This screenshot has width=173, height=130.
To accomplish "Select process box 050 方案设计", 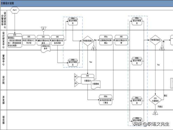I will (88, 79).
